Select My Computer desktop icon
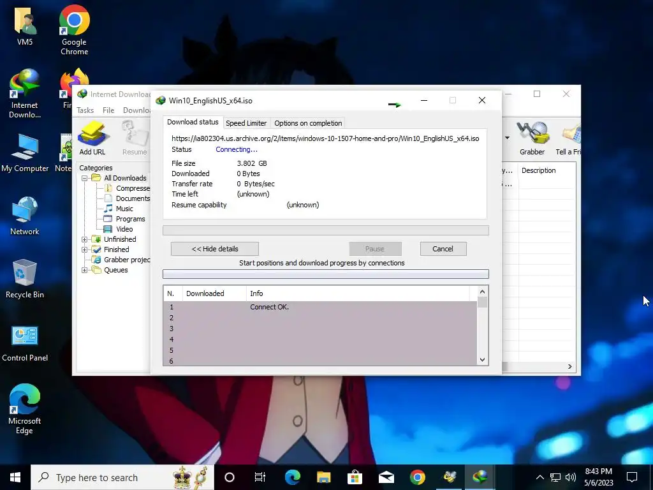 tap(25, 153)
